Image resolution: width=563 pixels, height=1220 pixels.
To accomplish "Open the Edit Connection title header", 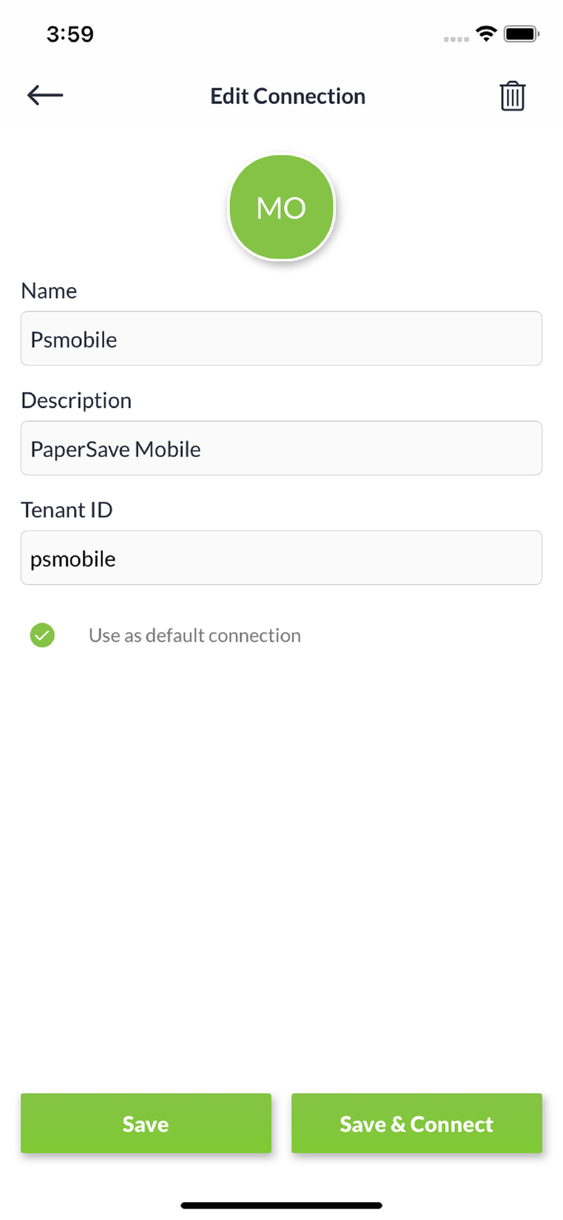I will tap(288, 96).
